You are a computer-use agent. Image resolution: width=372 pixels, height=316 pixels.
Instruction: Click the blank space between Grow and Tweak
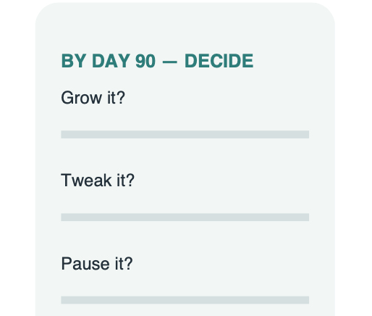click(185, 154)
